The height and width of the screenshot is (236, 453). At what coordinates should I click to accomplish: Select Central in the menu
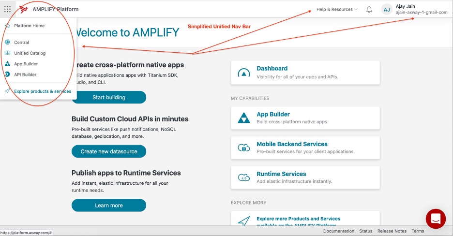click(21, 43)
